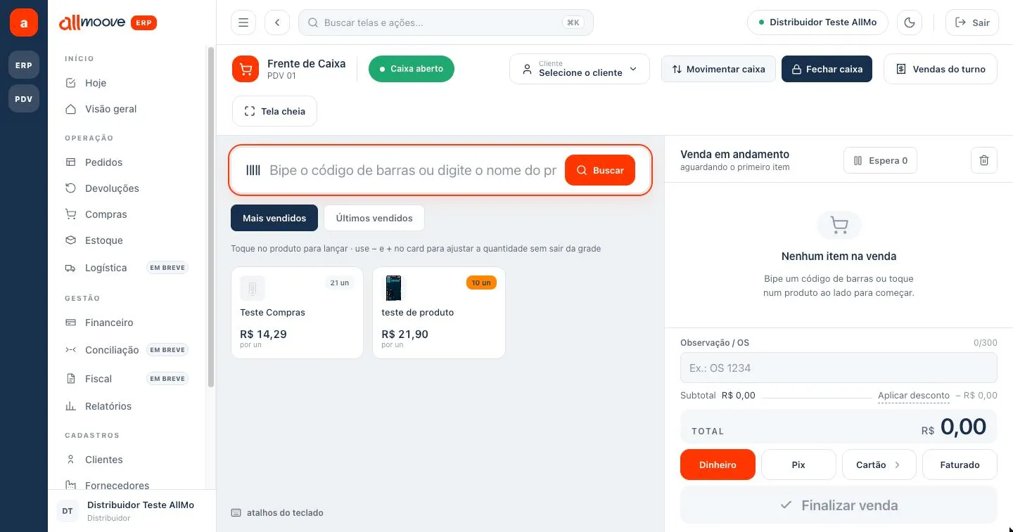Add Teste Compras product card
This screenshot has height=532, width=1013.
[297, 313]
